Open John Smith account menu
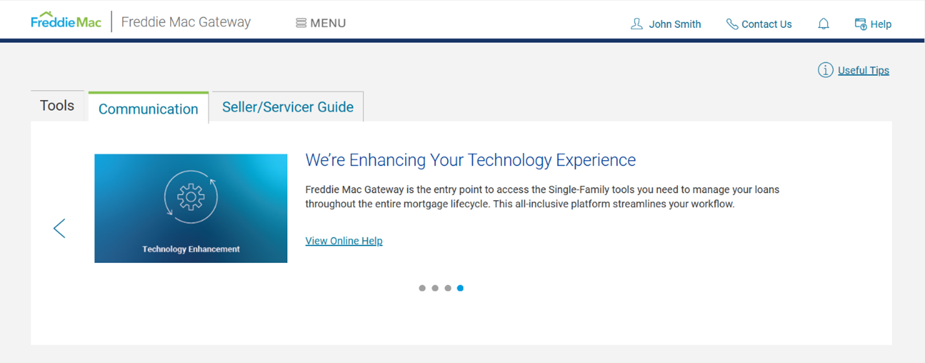Image resolution: width=925 pixels, height=363 pixels. point(666,24)
